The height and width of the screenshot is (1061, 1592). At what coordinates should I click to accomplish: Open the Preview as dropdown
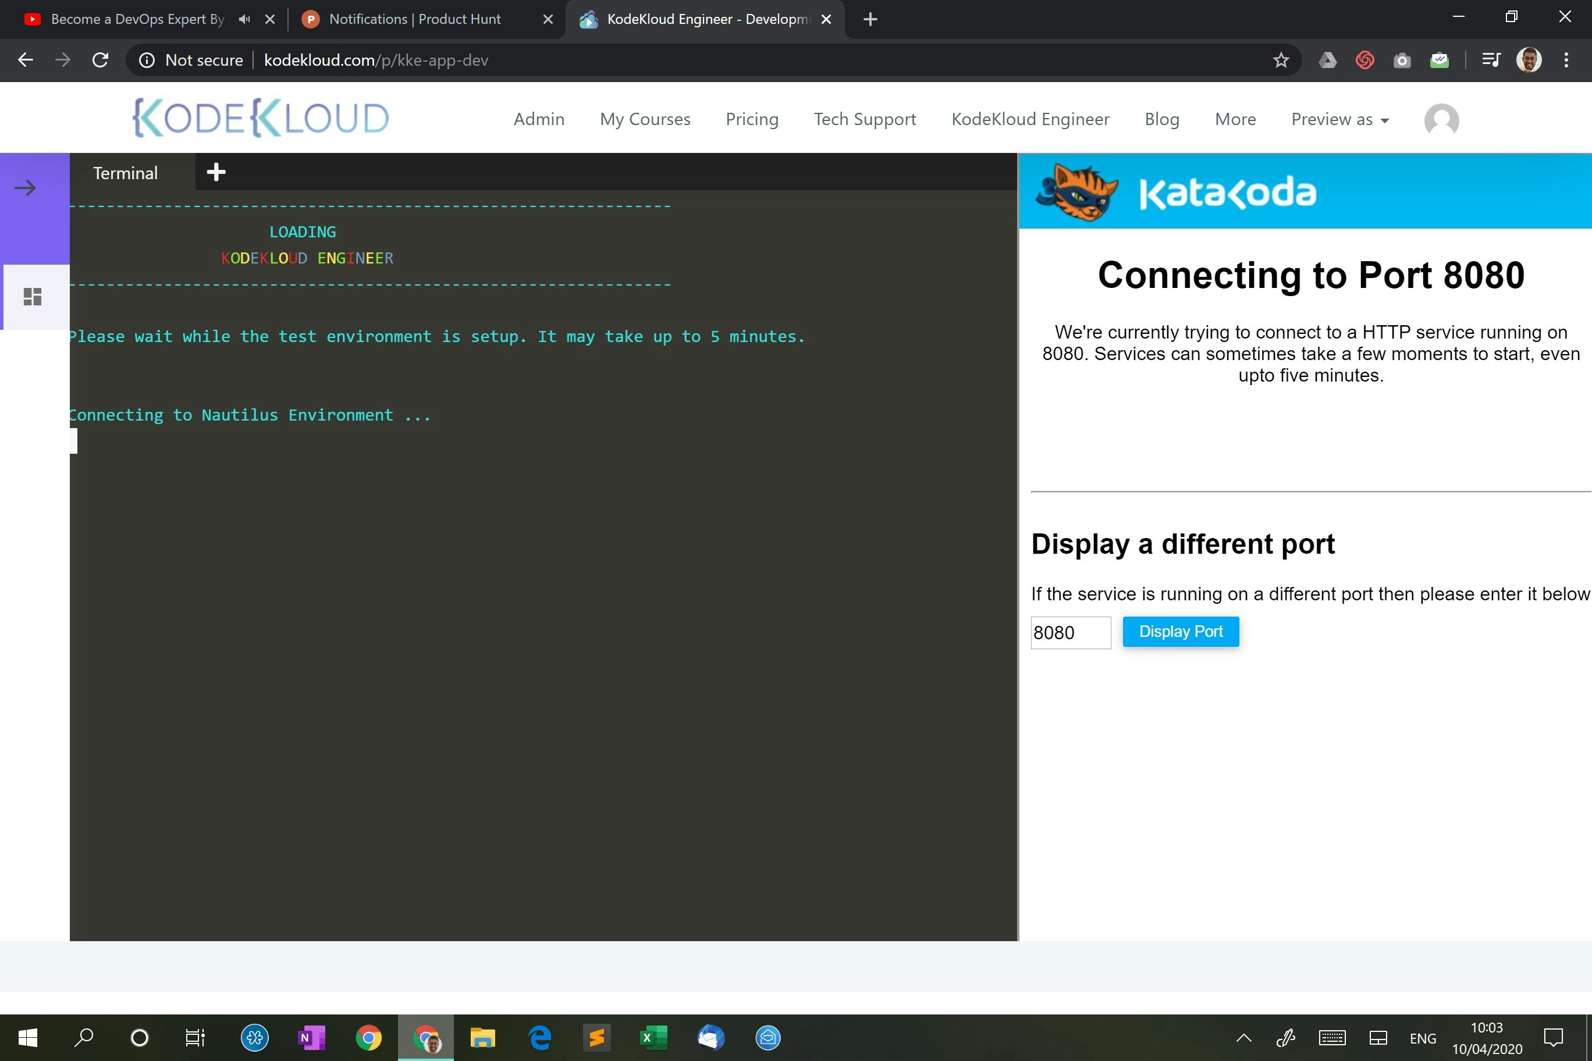point(1339,119)
